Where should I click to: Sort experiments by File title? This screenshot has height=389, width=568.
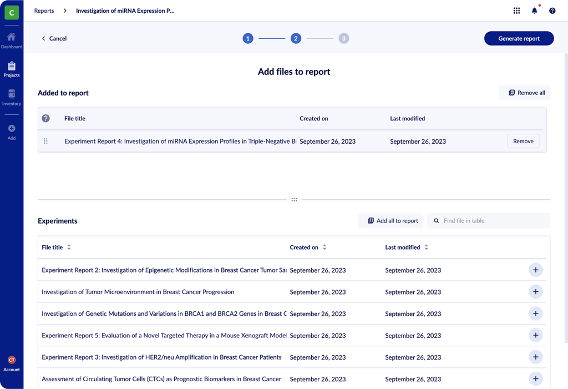69,247
